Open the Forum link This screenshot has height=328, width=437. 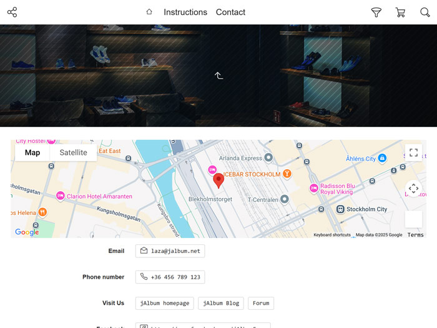261,303
